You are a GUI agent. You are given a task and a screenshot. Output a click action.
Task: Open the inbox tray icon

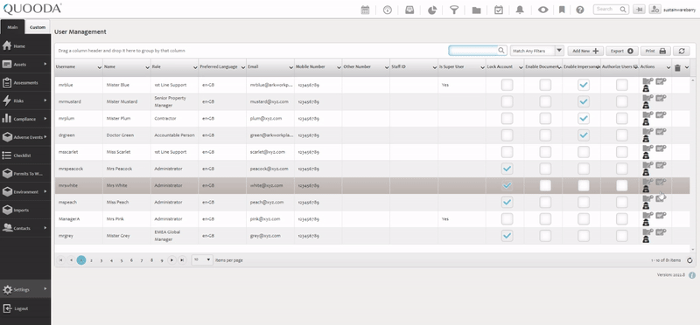(409, 10)
